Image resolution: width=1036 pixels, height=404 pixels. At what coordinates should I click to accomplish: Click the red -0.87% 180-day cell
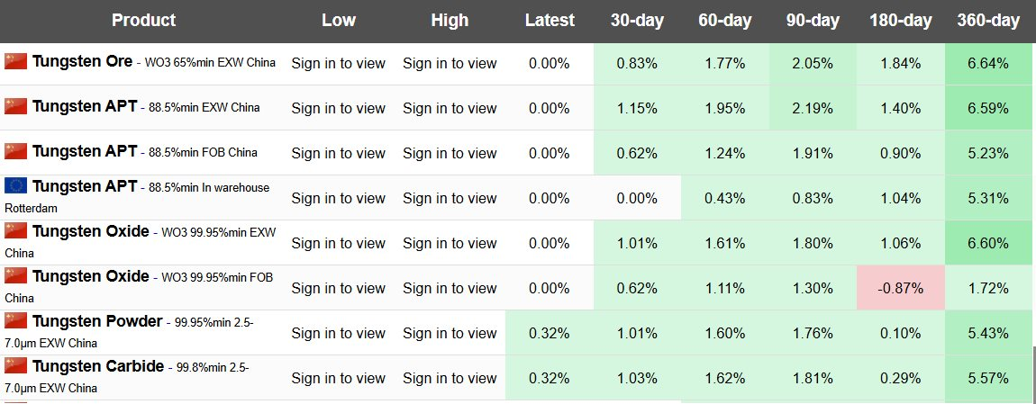[900, 288]
